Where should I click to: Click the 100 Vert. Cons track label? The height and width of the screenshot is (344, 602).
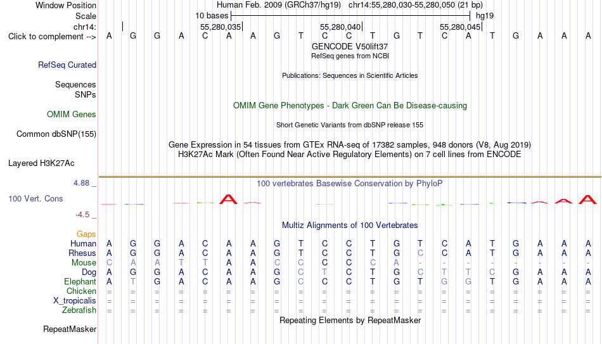click(x=35, y=198)
